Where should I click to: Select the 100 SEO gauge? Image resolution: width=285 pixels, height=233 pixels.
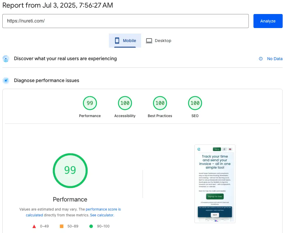click(195, 103)
